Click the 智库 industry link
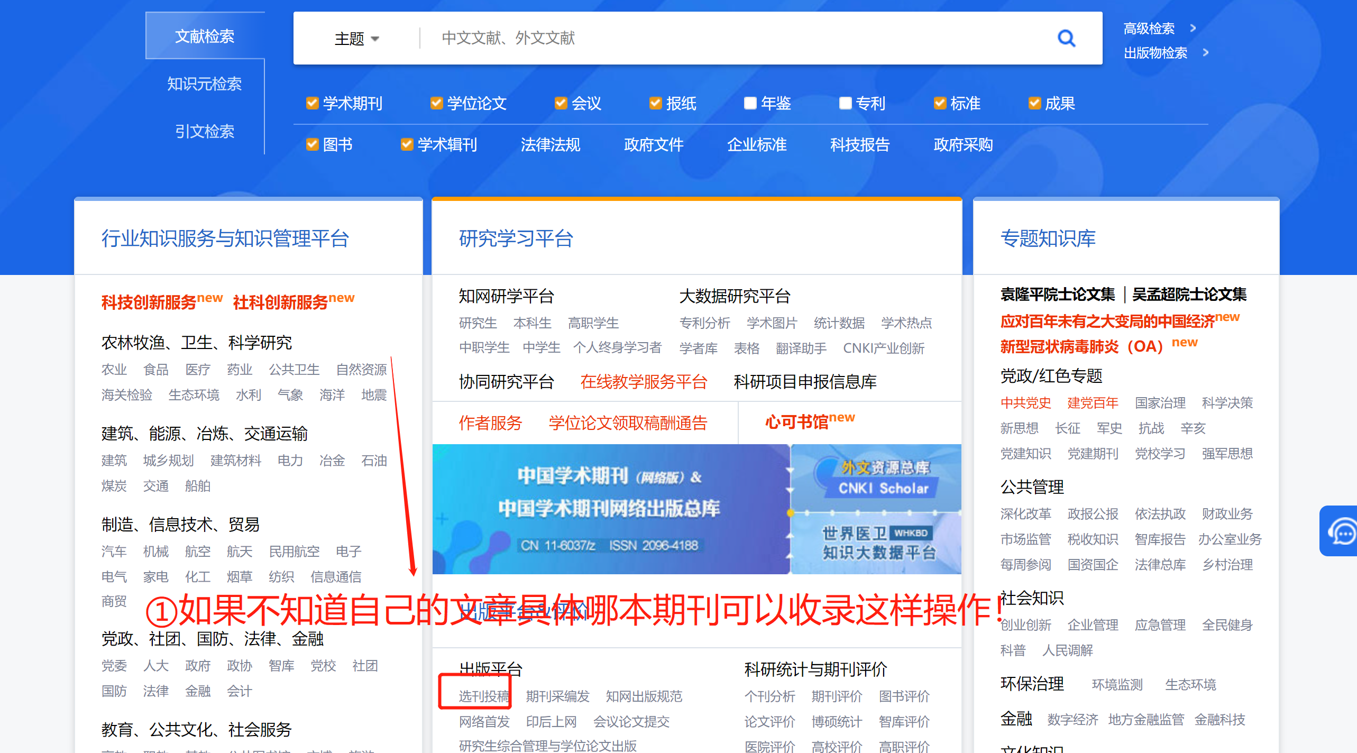 coord(281,665)
